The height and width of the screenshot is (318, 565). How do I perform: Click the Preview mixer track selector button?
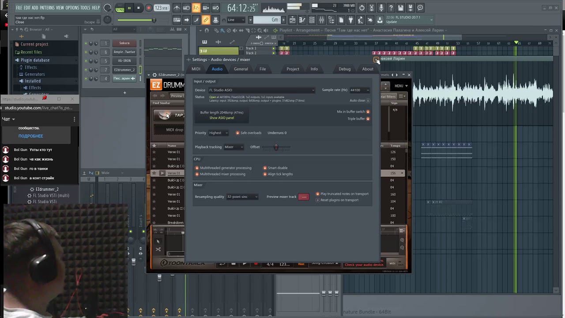coord(304,197)
